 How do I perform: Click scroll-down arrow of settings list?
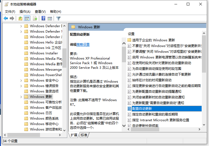pos(204,125)
